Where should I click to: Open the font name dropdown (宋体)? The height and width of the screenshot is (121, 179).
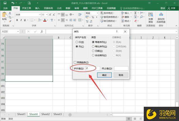pyautogui.click(x=40, y=15)
